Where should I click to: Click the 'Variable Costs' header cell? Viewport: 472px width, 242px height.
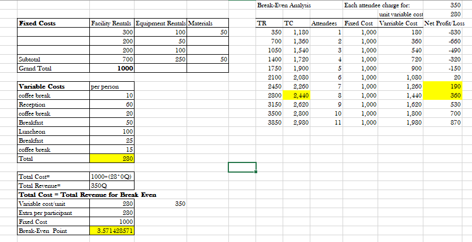click(x=54, y=86)
